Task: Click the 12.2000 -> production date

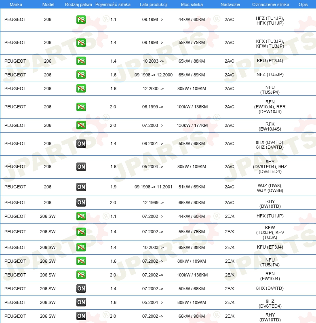Action: (x=153, y=89)
